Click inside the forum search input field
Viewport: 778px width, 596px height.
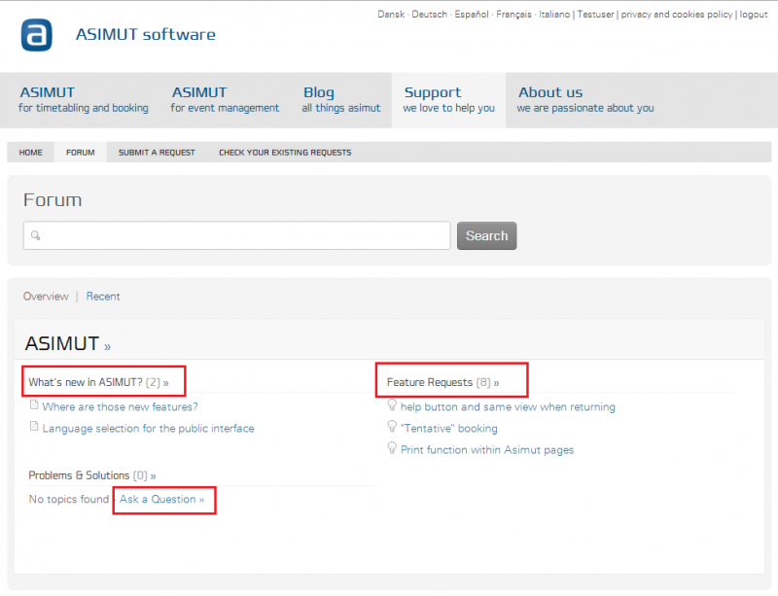[x=233, y=235]
